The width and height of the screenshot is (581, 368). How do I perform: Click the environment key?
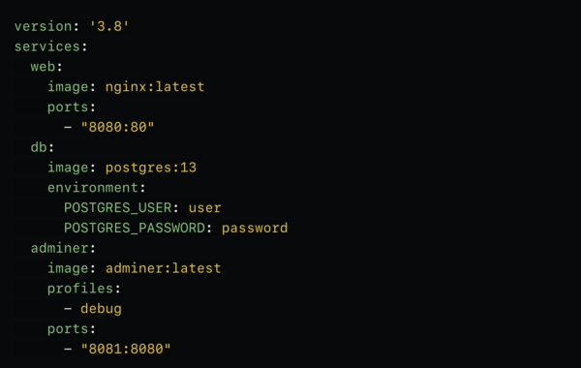click(93, 188)
